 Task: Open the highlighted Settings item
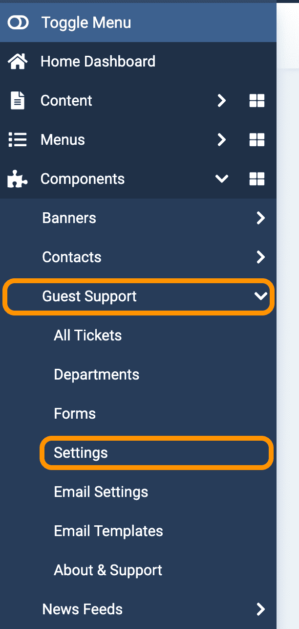click(x=156, y=453)
